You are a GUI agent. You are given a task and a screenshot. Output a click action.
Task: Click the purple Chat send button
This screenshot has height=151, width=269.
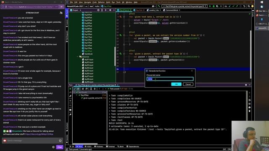[60, 147]
